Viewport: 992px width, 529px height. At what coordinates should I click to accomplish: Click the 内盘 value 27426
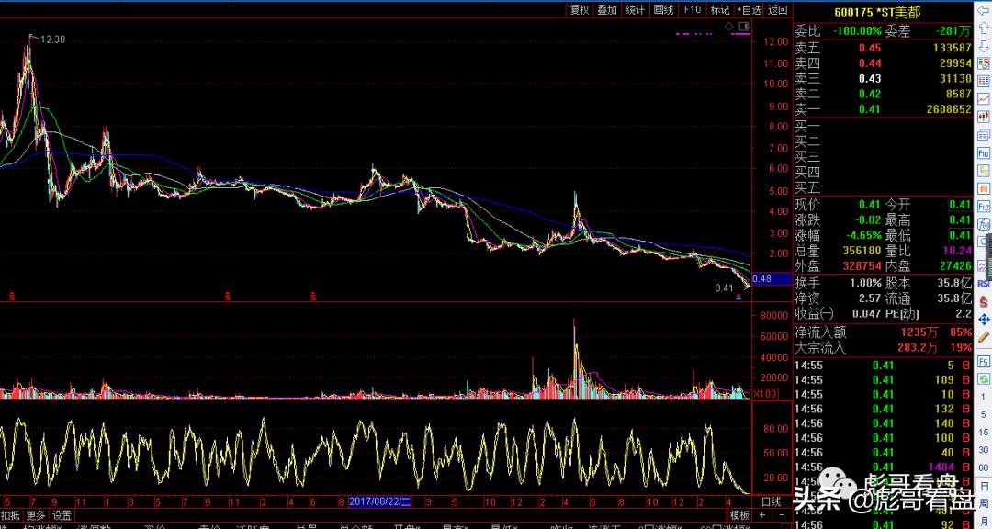(x=954, y=265)
